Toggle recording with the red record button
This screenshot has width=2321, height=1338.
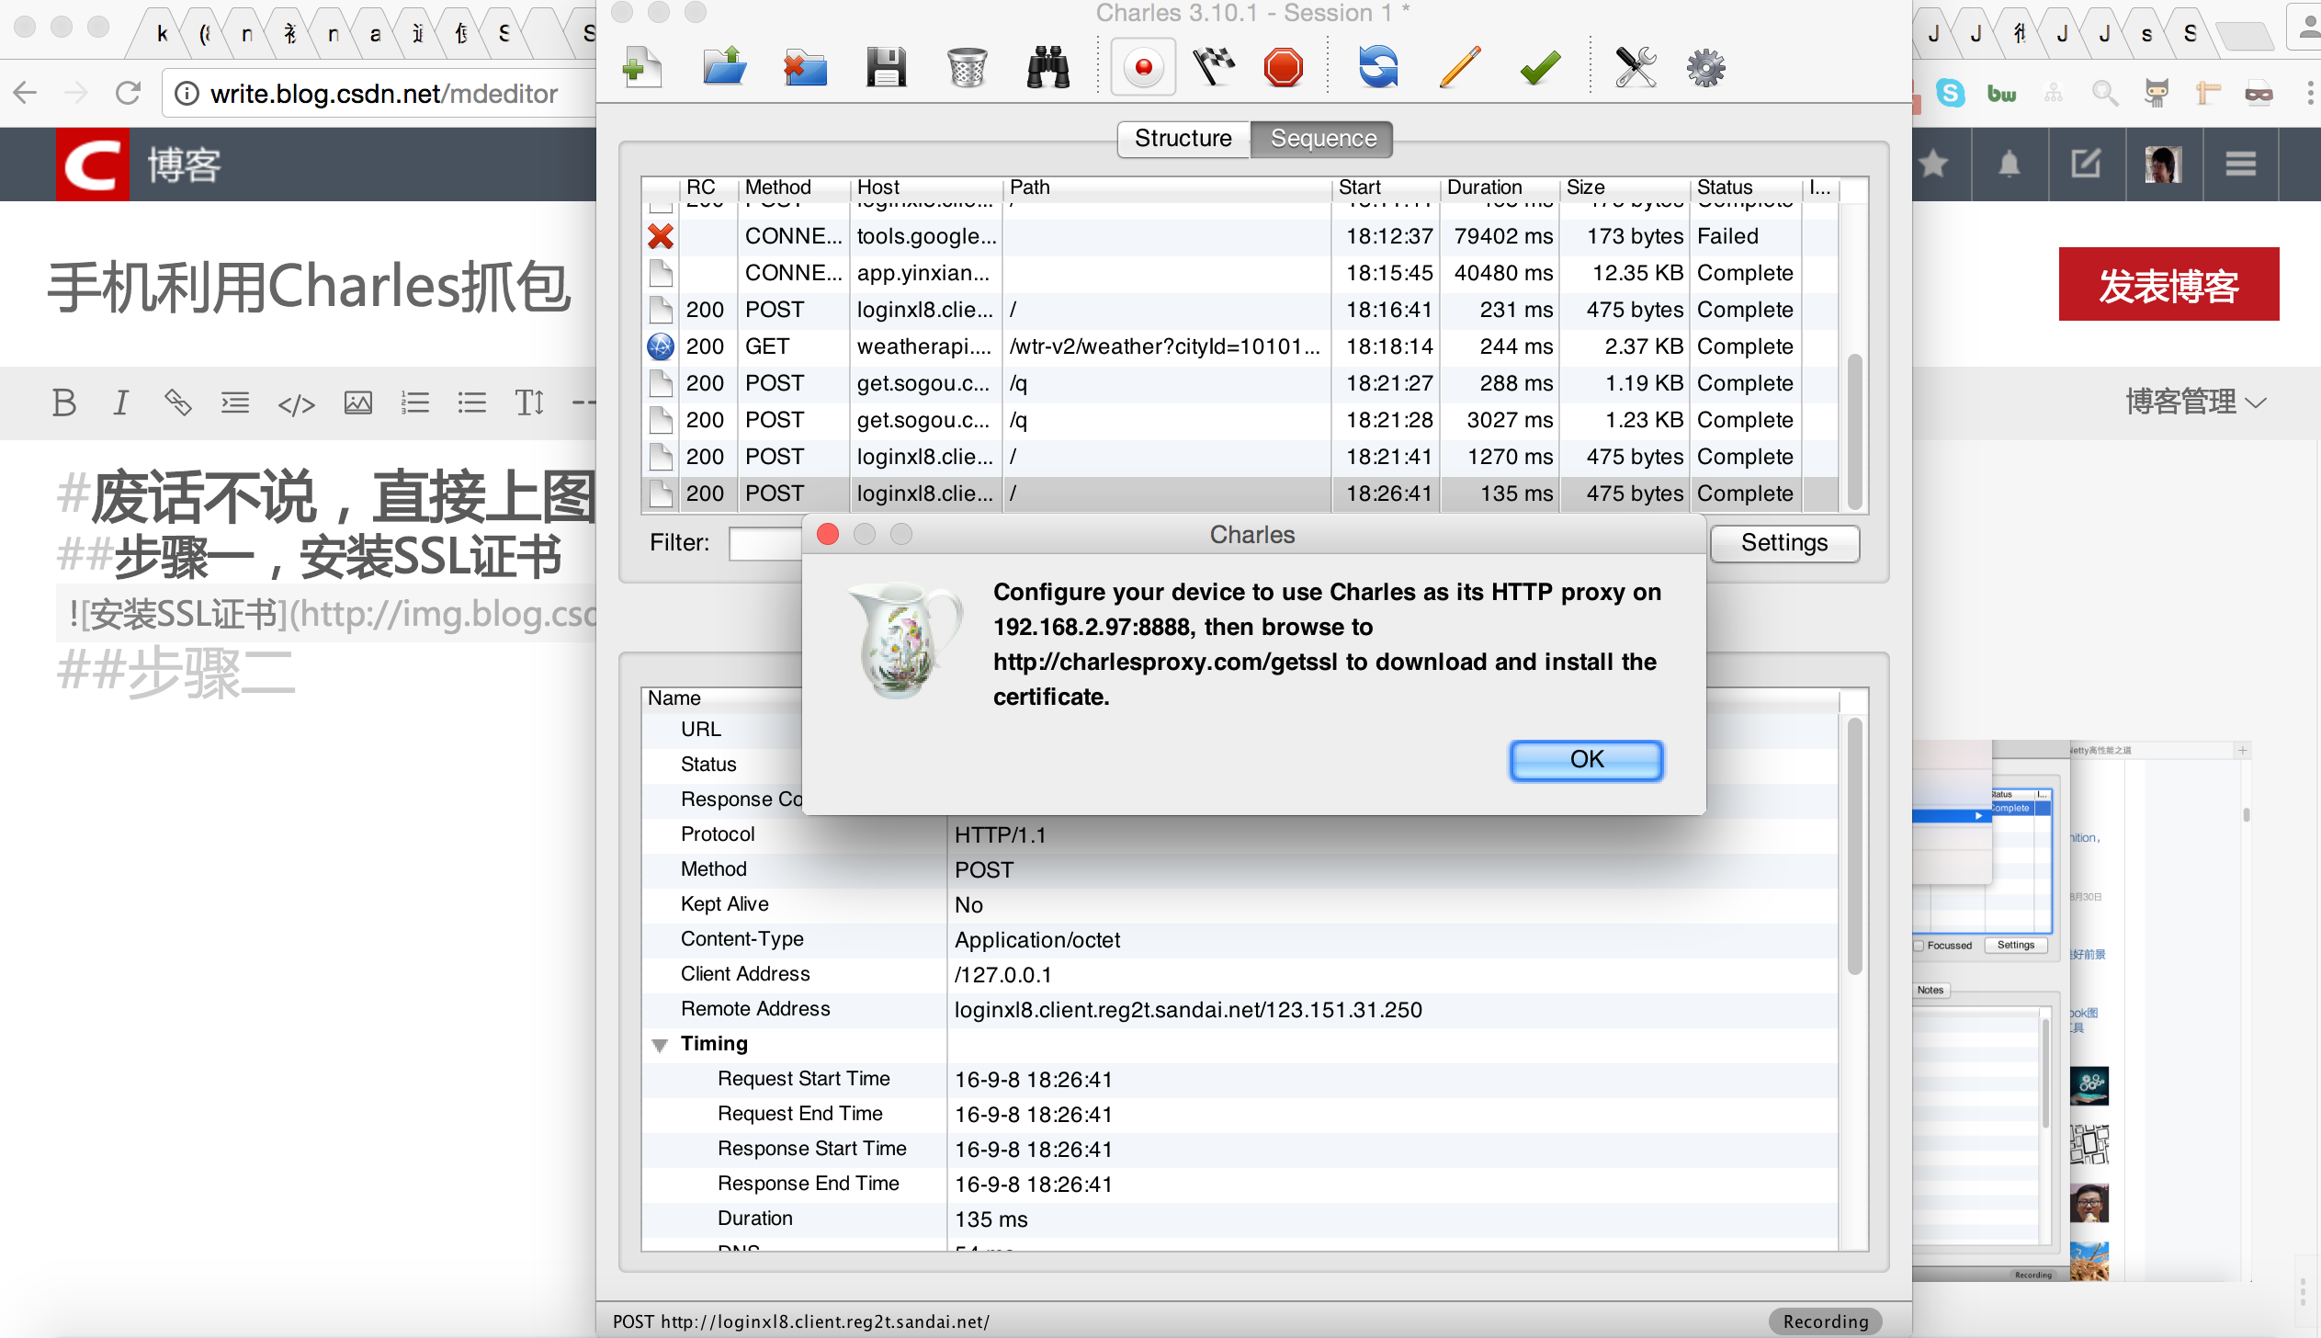1143,67
